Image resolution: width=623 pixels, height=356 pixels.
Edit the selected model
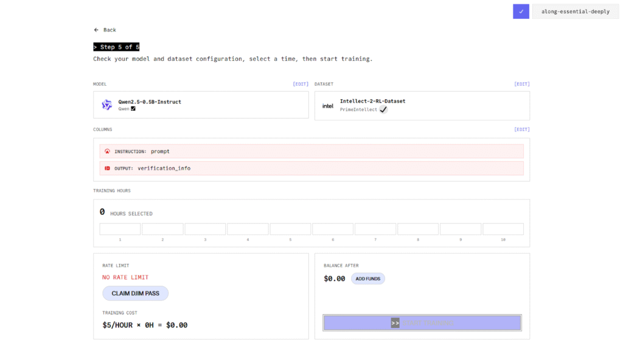tap(301, 84)
